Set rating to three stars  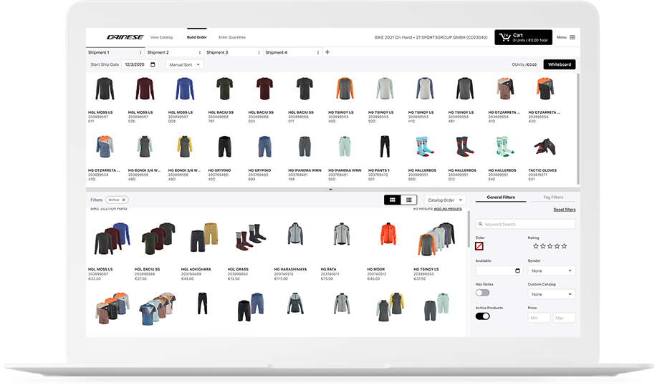coord(550,246)
